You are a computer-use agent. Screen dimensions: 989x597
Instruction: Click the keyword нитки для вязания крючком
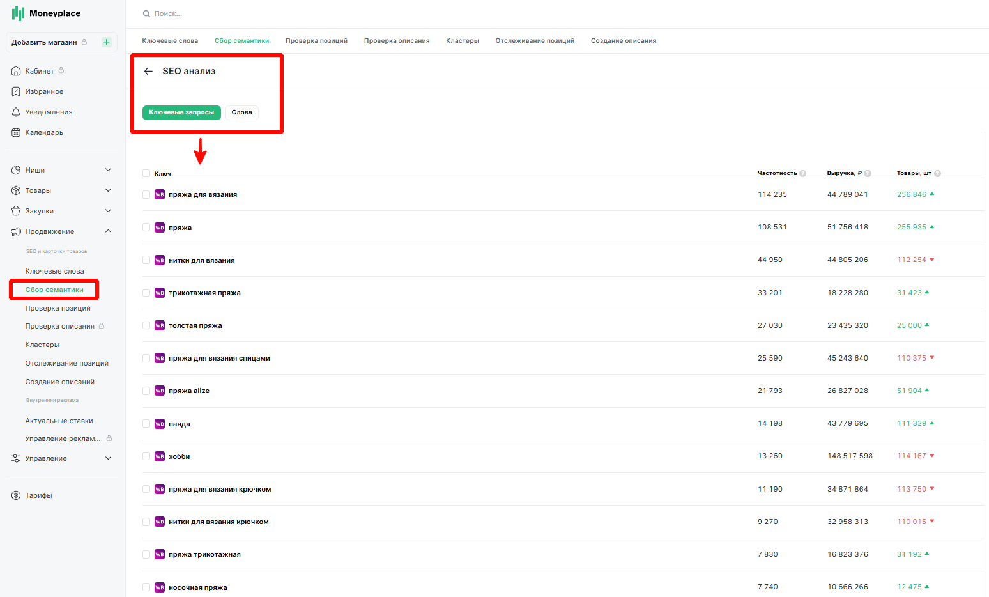pyautogui.click(x=218, y=522)
